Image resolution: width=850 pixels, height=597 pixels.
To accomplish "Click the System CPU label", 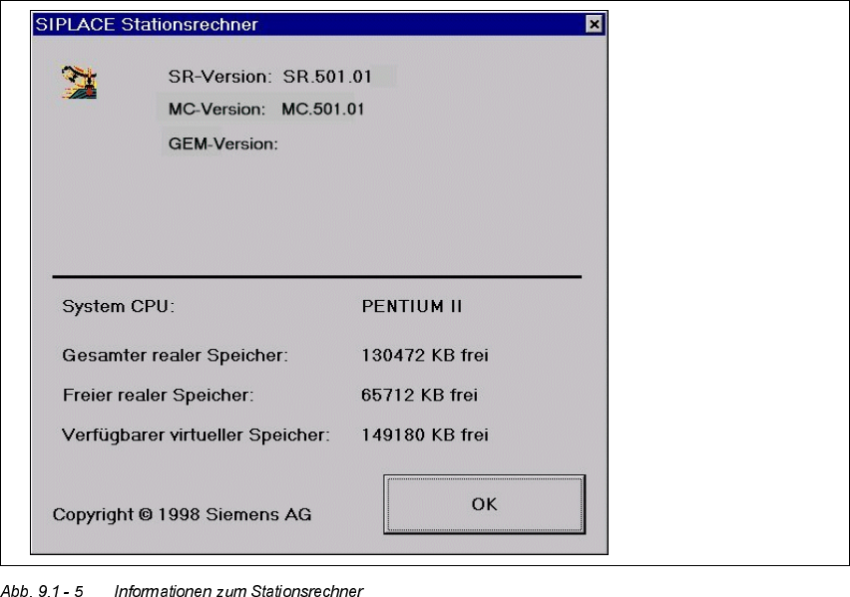I will [x=118, y=306].
